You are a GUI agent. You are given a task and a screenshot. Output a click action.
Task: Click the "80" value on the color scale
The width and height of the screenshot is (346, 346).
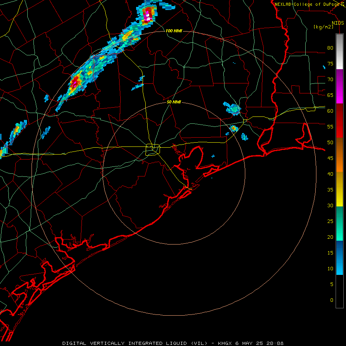pos(330,48)
